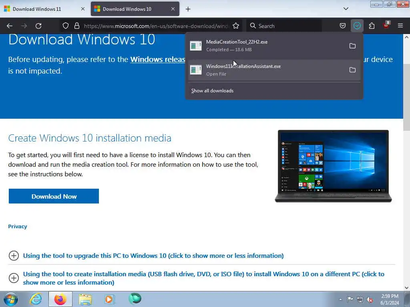Open the network tray icon
410x307 pixels.
point(360,299)
